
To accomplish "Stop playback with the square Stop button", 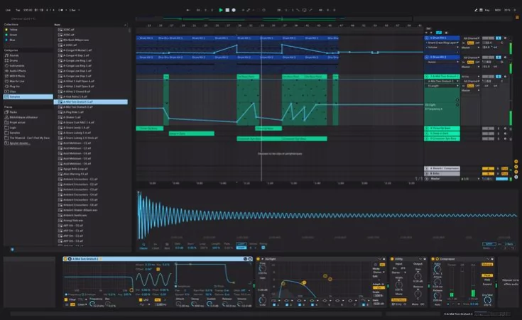I will [x=227, y=10].
